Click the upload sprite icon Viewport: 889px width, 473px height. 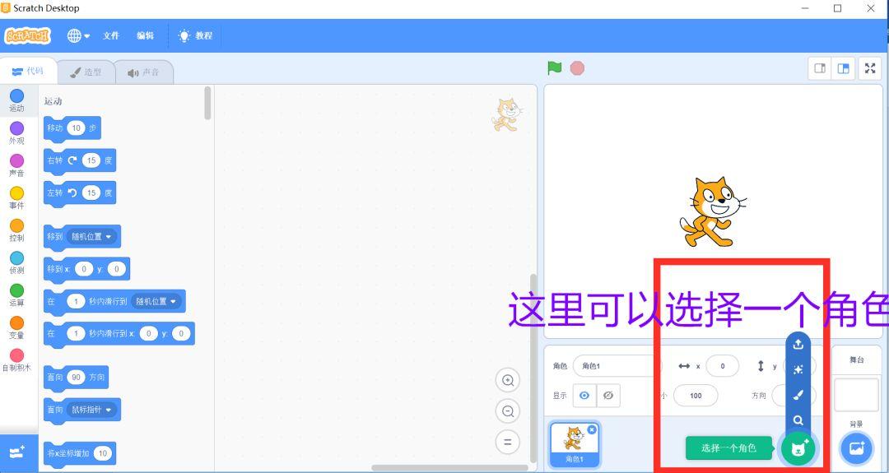(798, 345)
